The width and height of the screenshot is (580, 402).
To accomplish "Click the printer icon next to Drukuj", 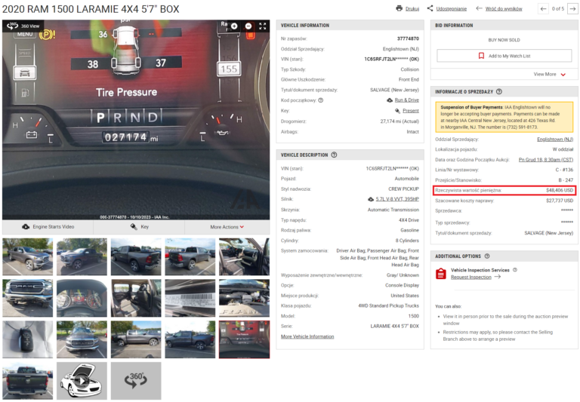I will [399, 8].
